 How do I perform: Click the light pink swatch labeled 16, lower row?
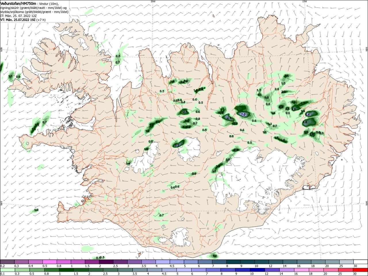302,270
